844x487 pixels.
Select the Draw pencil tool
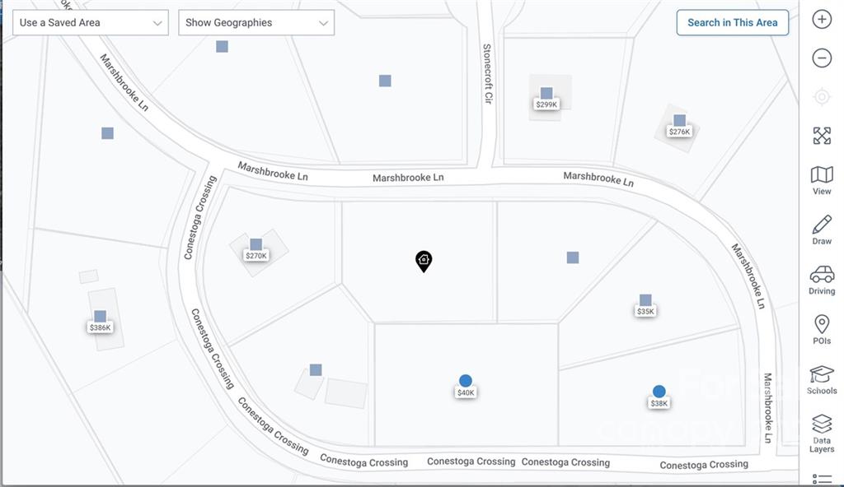pos(821,230)
